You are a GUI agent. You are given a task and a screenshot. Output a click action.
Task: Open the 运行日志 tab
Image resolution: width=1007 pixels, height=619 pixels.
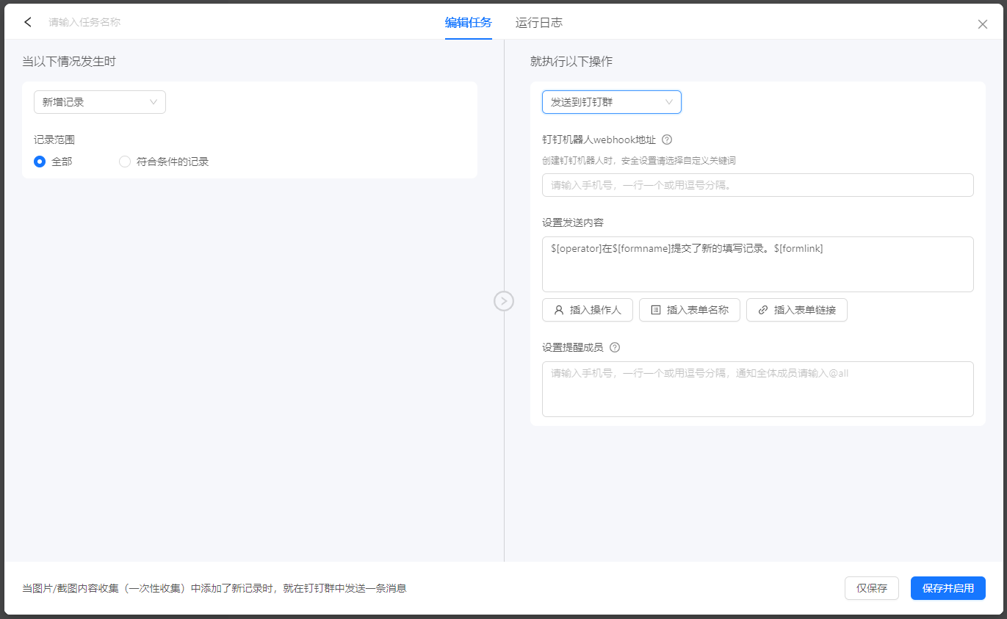pyautogui.click(x=539, y=23)
